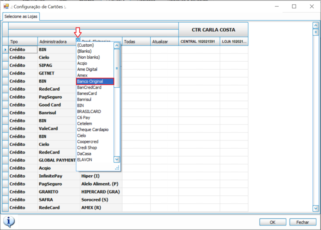Click filter list scroll up arrow
This screenshot has height=230, width=321.
pos(117,45)
